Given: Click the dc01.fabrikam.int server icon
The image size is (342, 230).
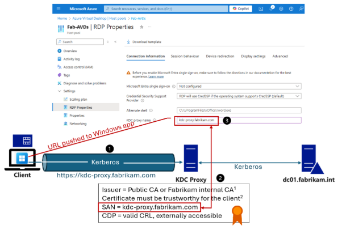Looking at the screenshot, I should pyautogui.click(x=312, y=159).
